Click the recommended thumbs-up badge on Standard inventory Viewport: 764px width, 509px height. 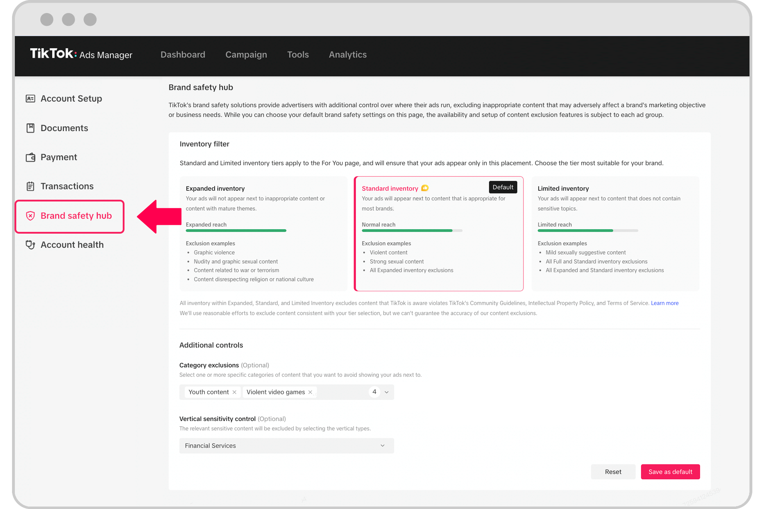pyautogui.click(x=425, y=188)
